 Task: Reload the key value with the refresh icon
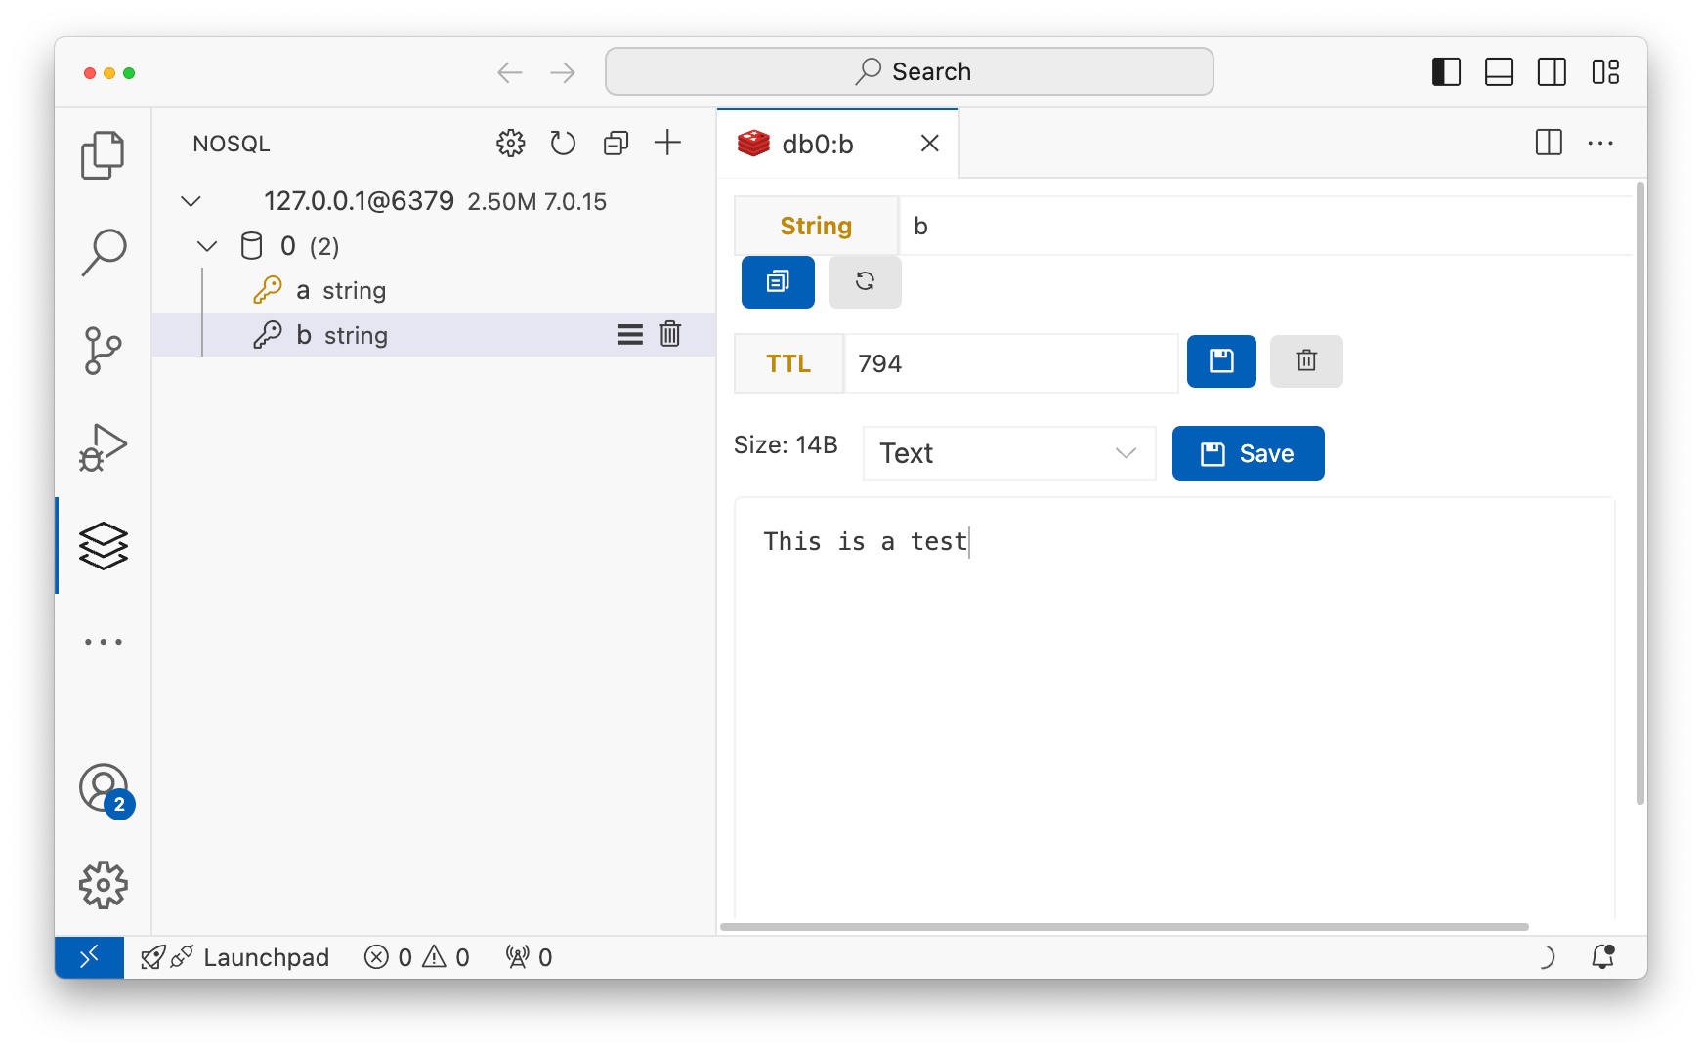(865, 282)
